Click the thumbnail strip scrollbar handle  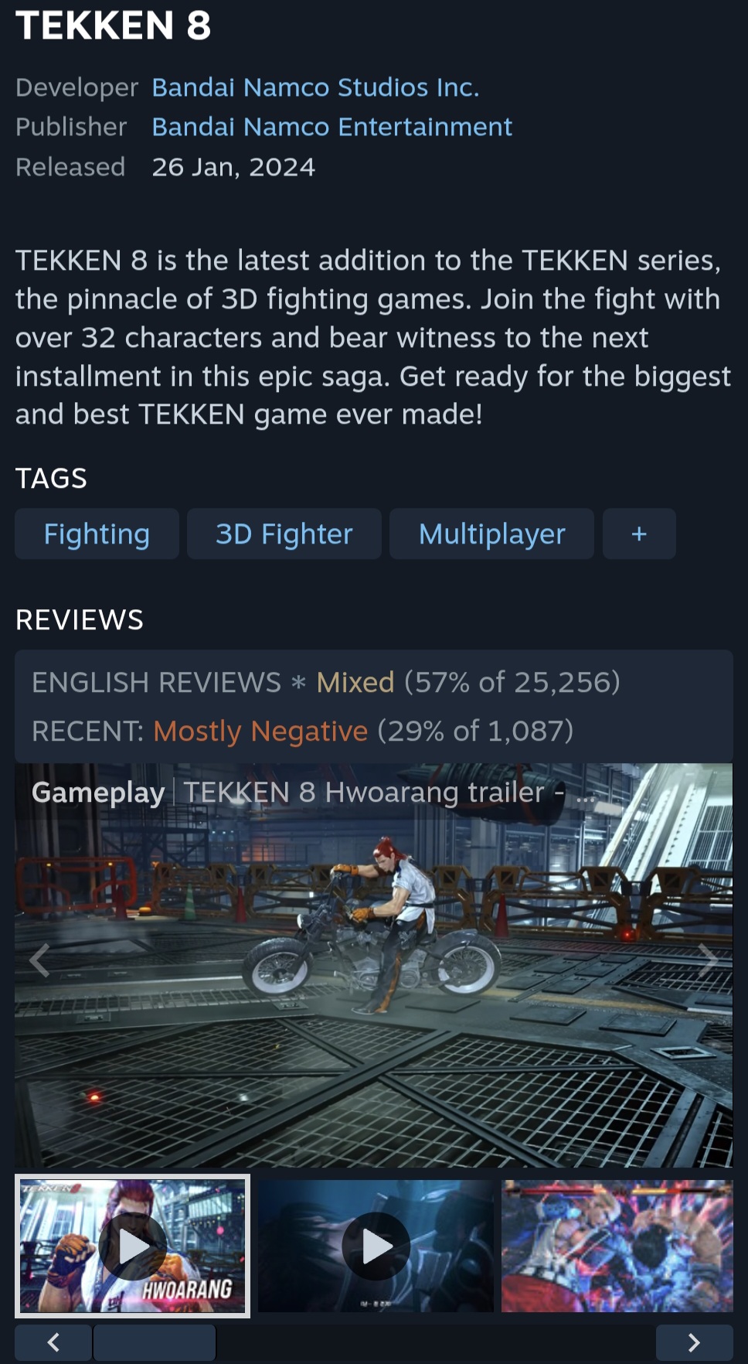[x=155, y=1342]
